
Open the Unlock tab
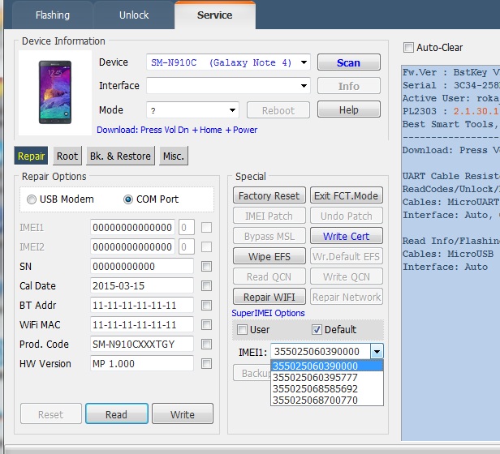[x=134, y=15]
